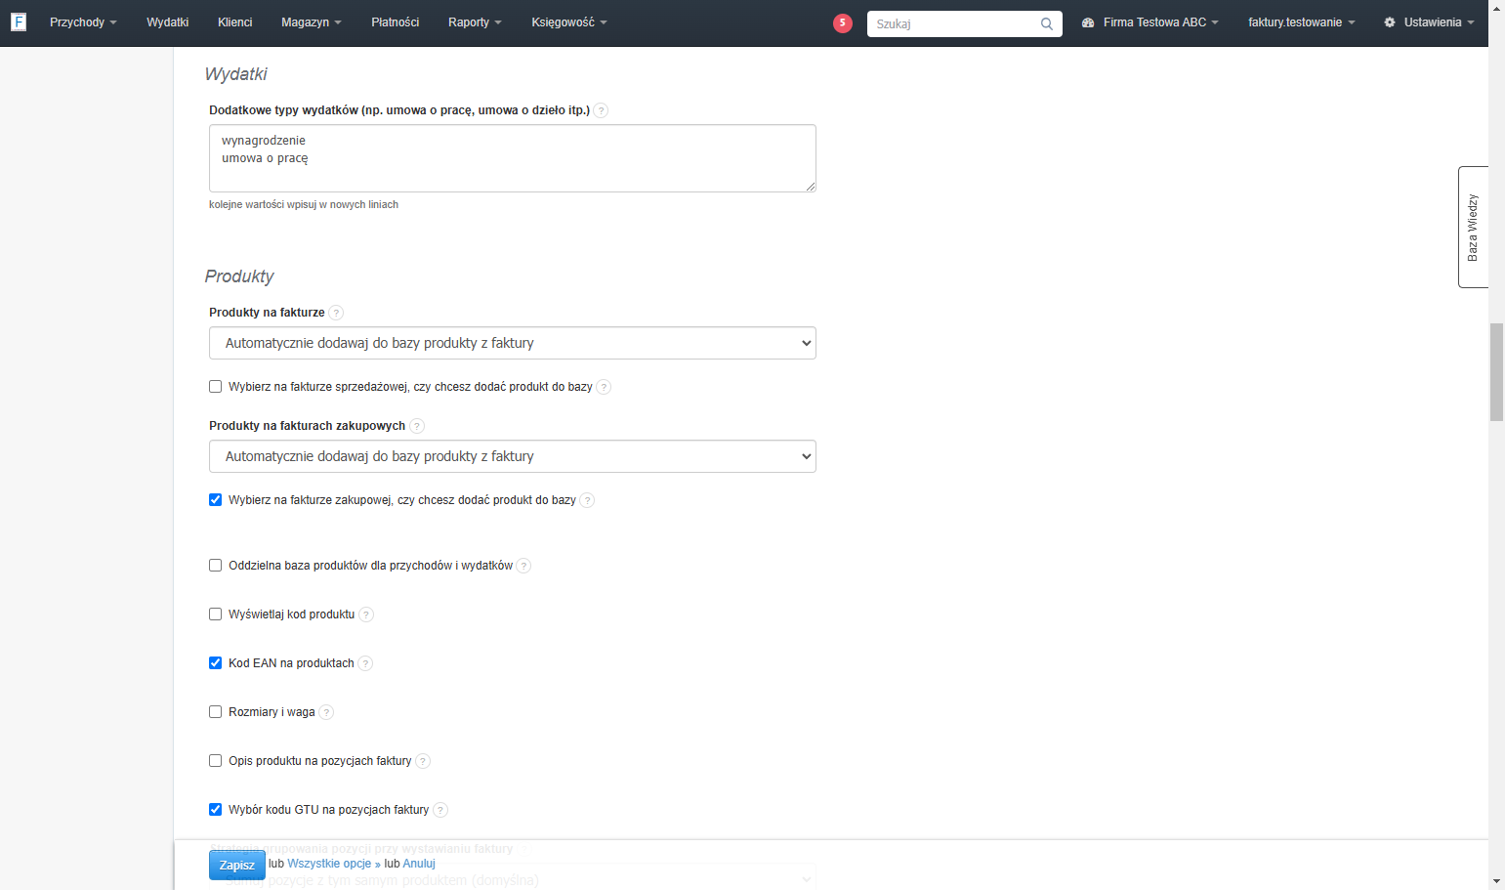Screen dimensions: 1505x890
Task: Click help icon for Wybór kodu GTU
Action: [x=440, y=810]
